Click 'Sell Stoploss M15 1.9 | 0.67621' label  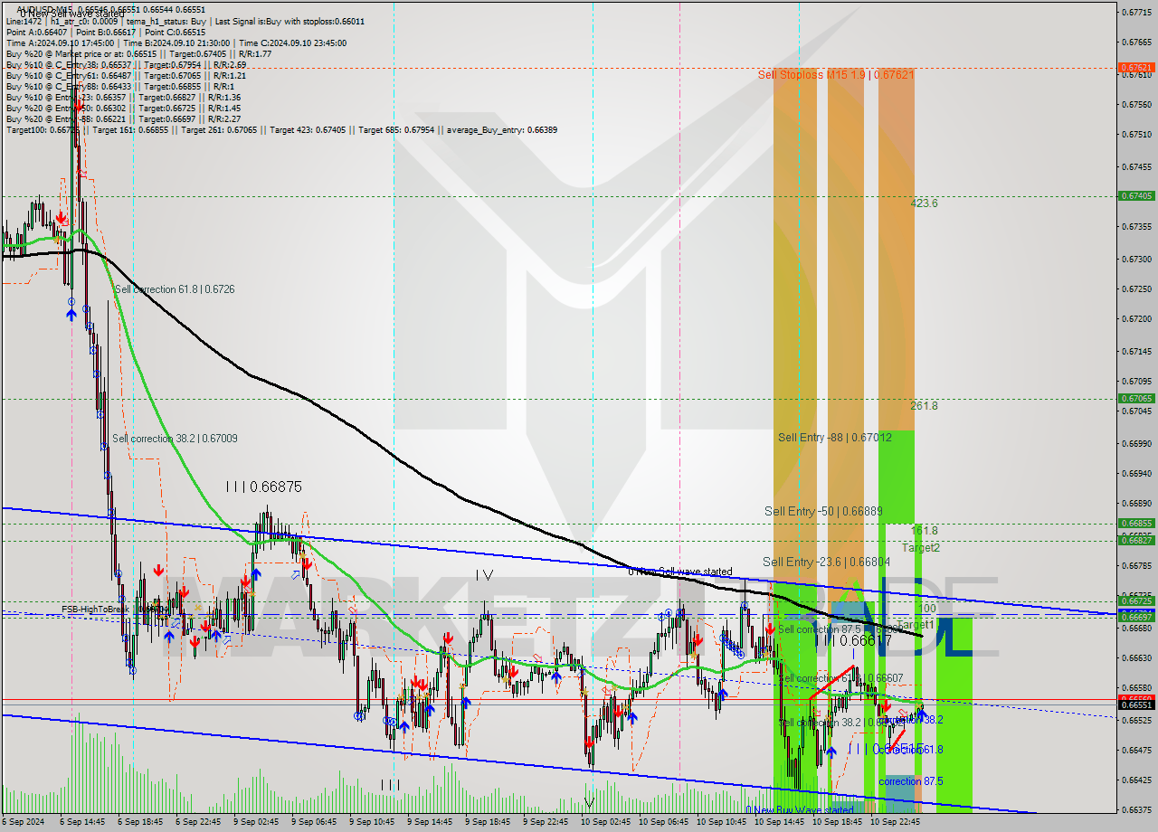(x=836, y=75)
